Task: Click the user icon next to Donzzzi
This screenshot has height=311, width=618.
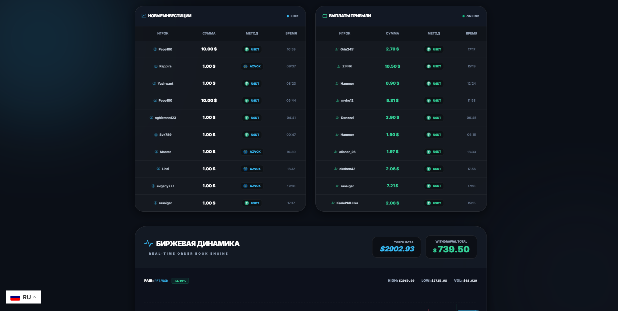Action: (x=337, y=118)
